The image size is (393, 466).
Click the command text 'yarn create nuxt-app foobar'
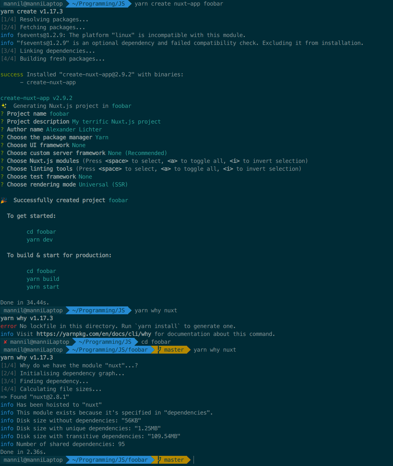pos(179,4)
